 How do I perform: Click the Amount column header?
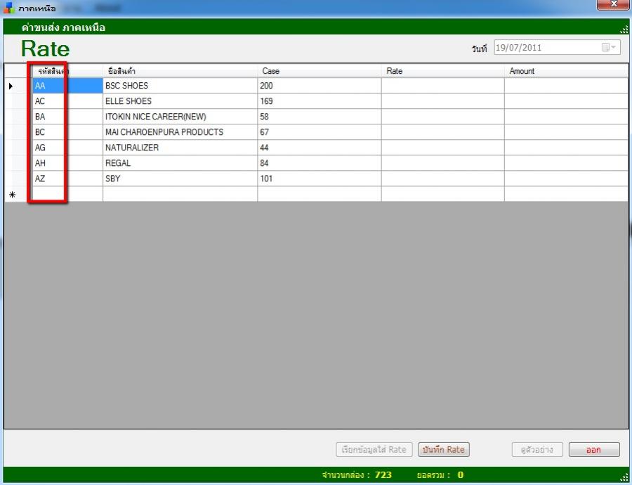click(566, 71)
